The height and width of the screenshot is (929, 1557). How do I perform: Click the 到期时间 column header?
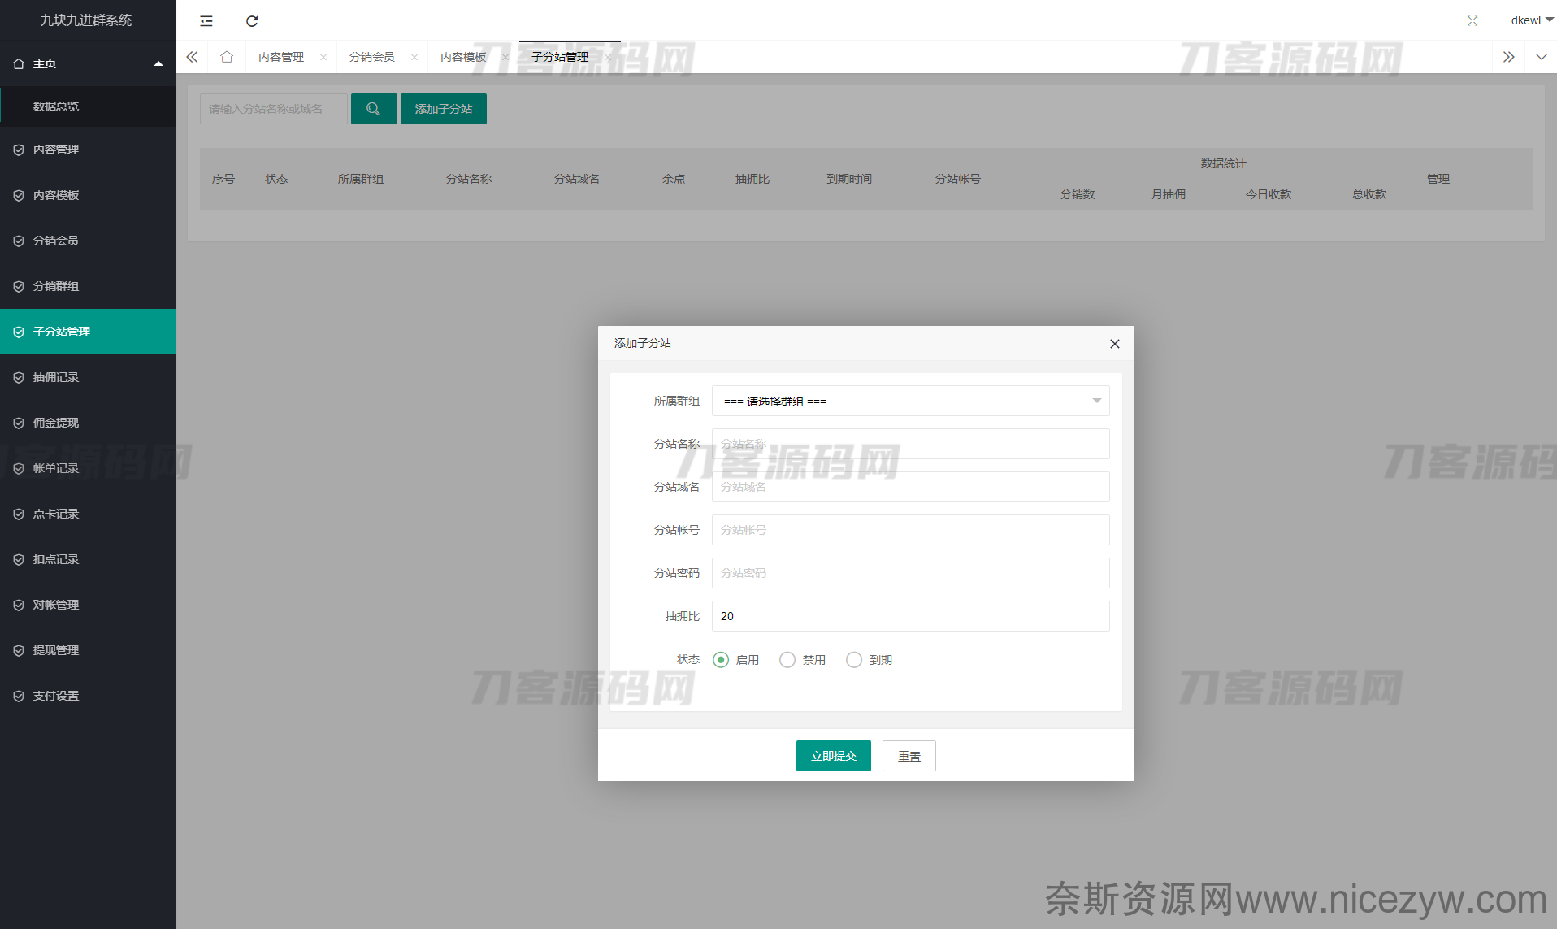point(849,179)
